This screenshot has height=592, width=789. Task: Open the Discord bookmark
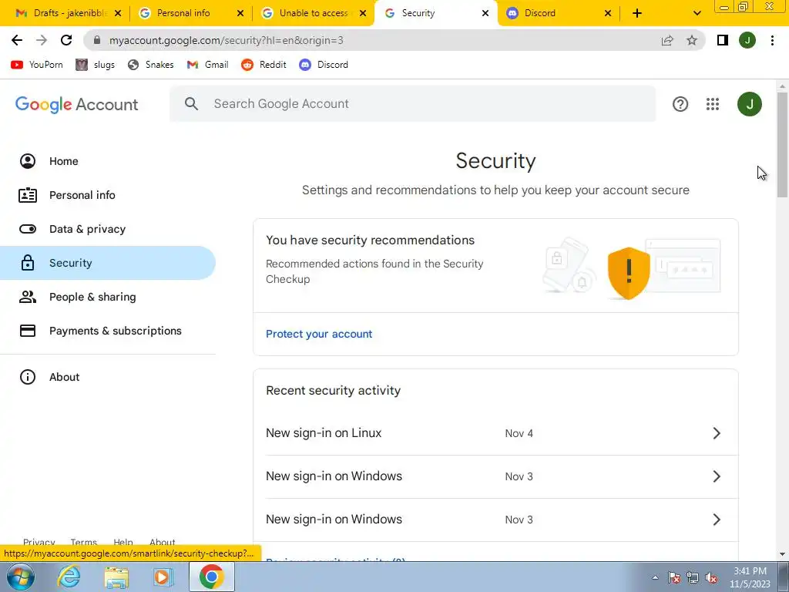coord(324,65)
